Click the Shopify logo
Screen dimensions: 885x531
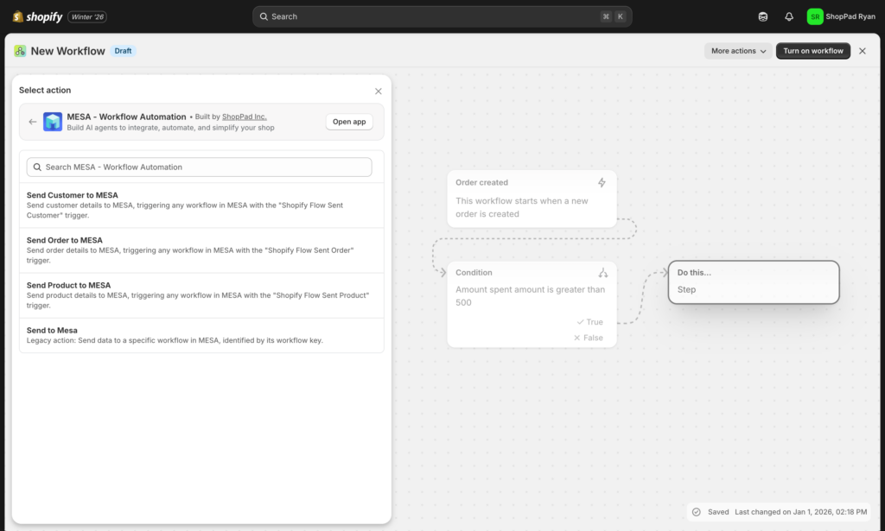click(37, 17)
